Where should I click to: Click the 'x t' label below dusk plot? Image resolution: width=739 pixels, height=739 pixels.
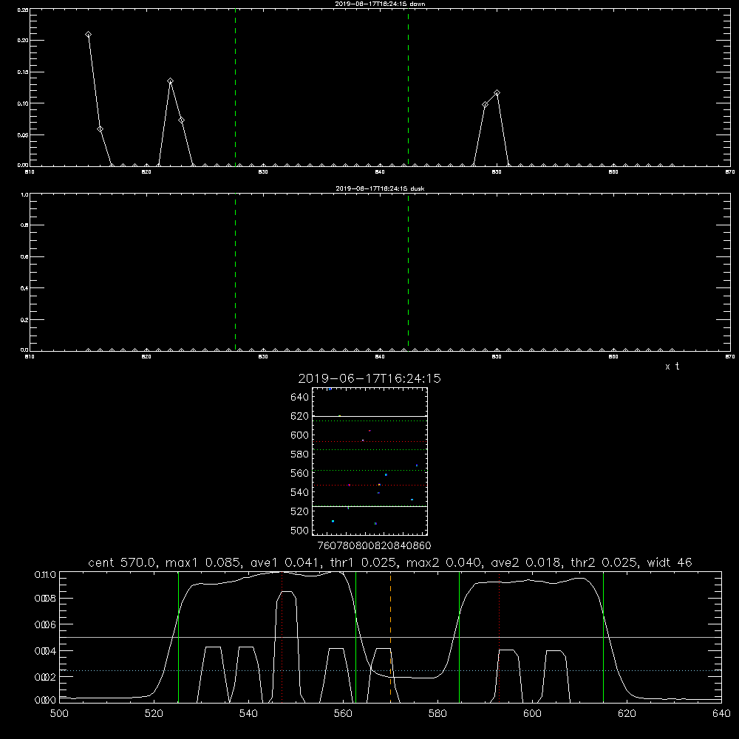pyautogui.click(x=672, y=367)
